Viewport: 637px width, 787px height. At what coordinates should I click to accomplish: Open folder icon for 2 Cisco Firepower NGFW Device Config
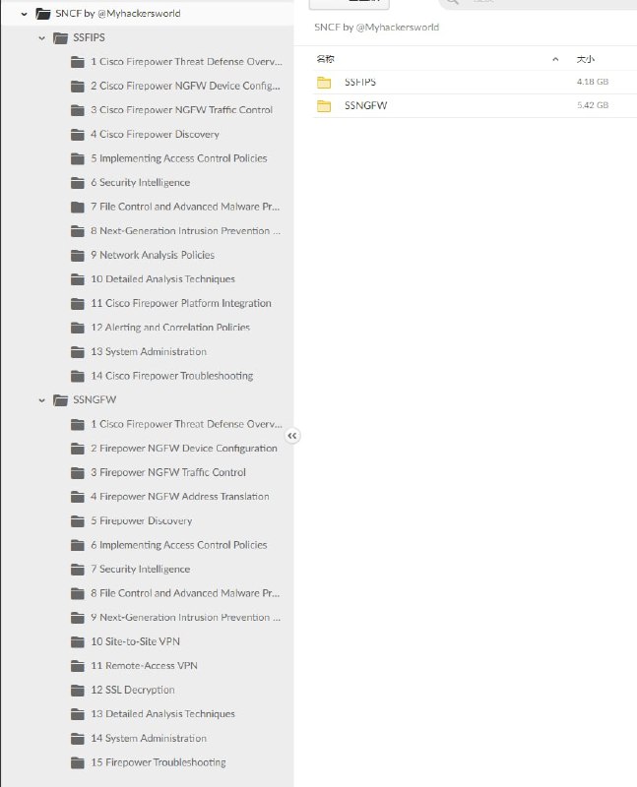pos(78,87)
